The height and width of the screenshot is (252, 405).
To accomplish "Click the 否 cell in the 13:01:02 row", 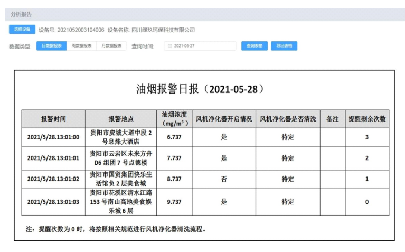I will point(224,179).
